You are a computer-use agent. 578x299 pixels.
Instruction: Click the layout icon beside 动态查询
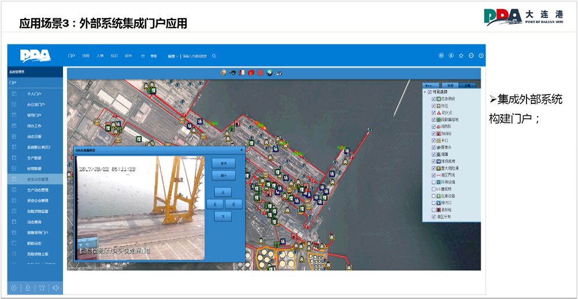[x=14, y=222]
